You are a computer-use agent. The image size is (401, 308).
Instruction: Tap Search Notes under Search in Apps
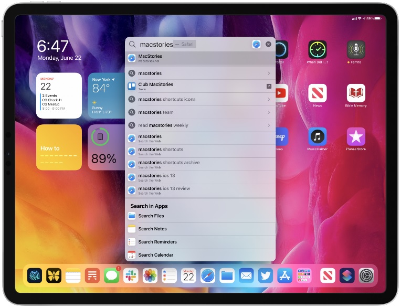pos(201,229)
